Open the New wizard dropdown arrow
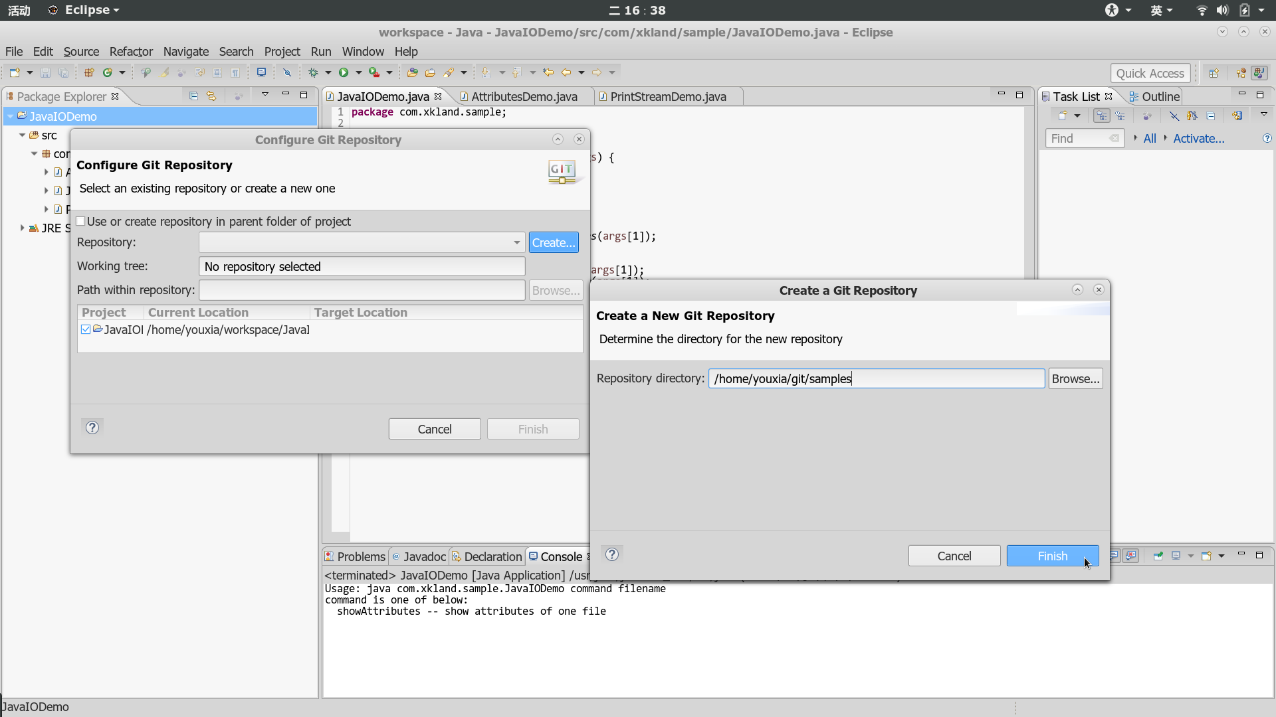The width and height of the screenshot is (1276, 717). (29, 72)
